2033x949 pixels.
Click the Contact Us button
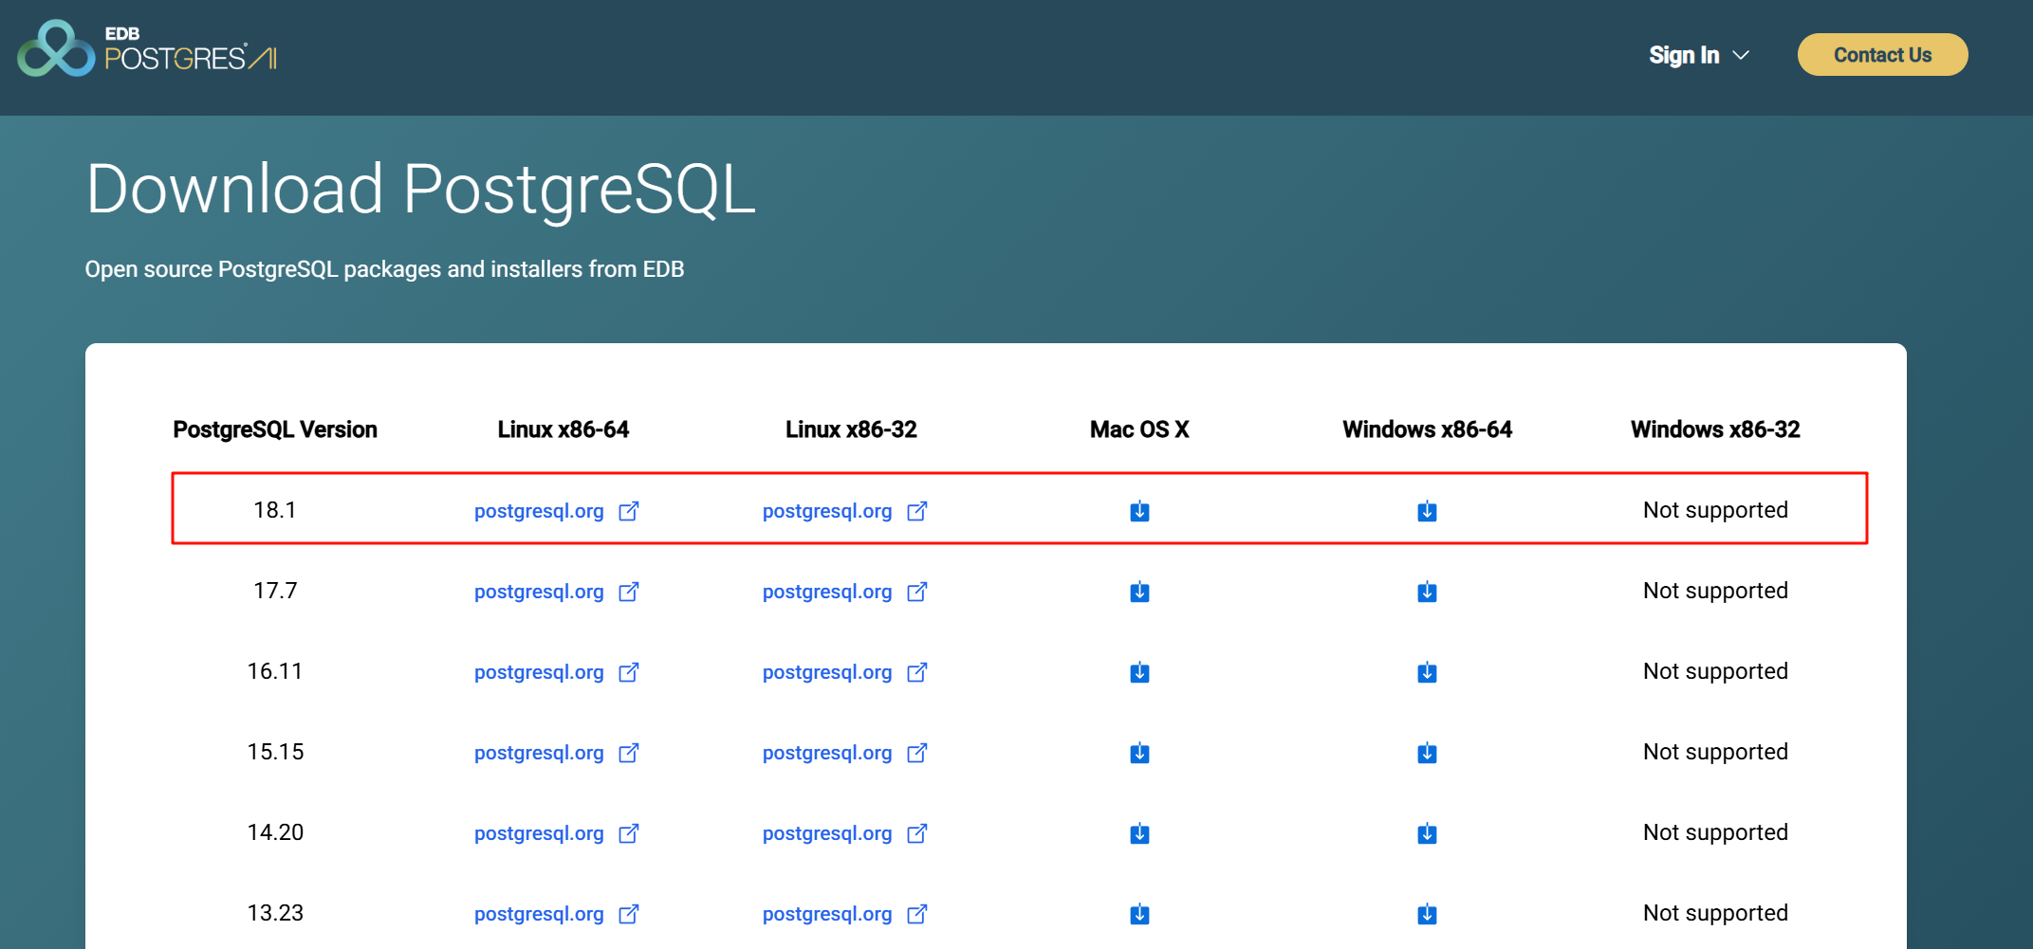(1882, 55)
